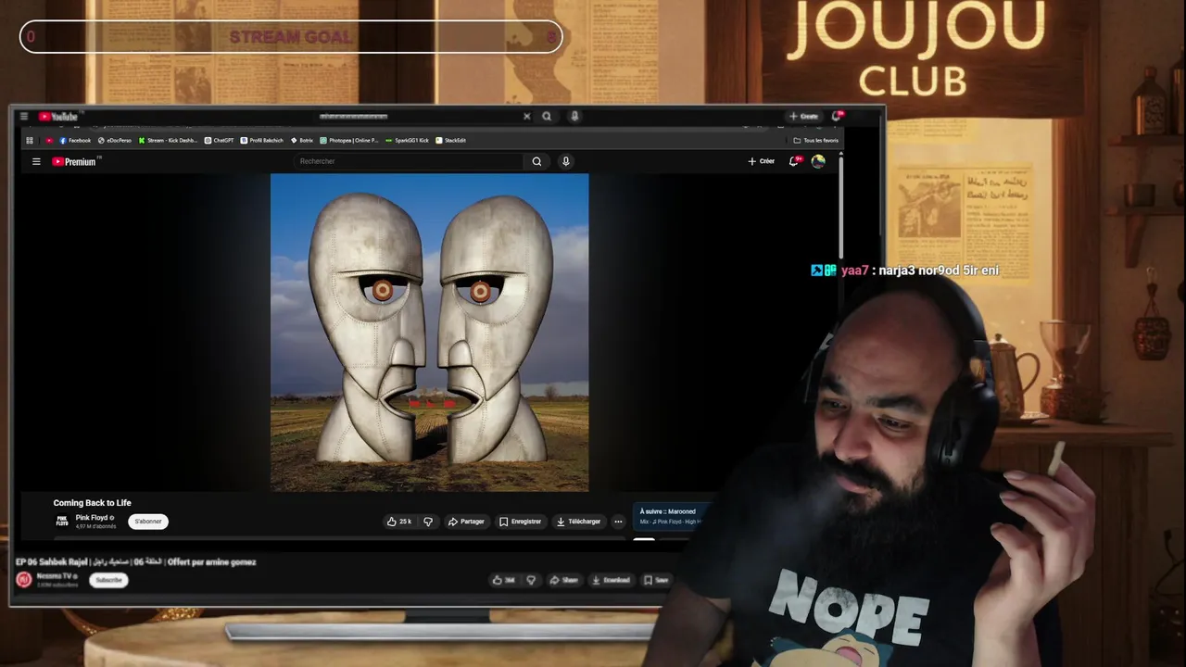1186x667 pixels.
Task: Like the Nessma TV video
Action: [504, 580]
